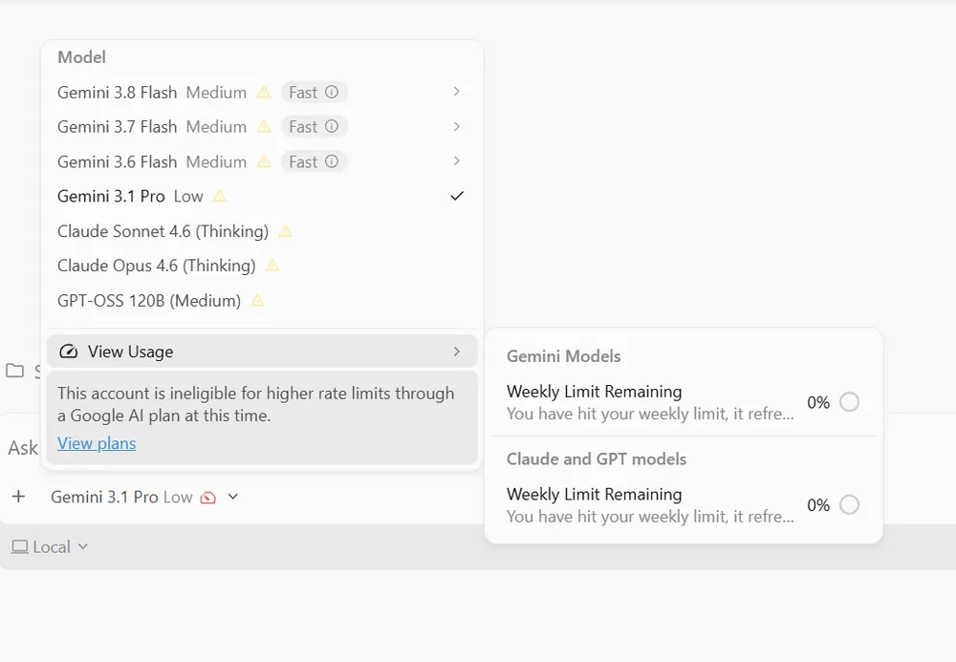Expand Gemini 3.7 Flash options chevron
The image size is (956, 662).
click(x=457, y=127)
